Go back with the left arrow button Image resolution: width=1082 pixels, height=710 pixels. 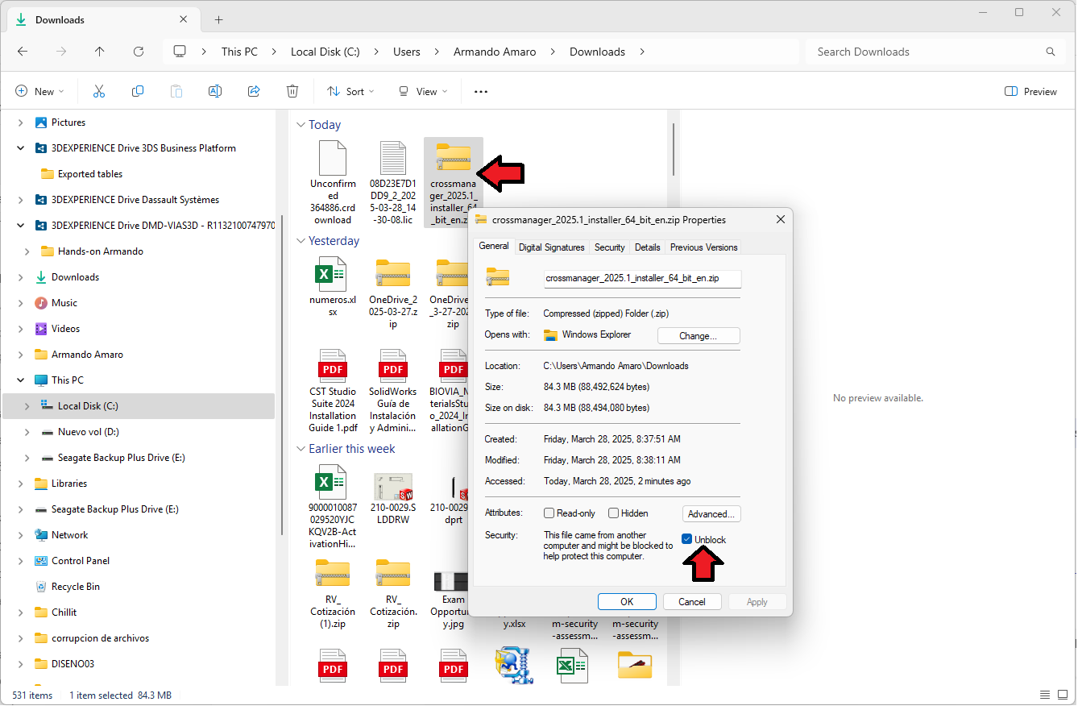pyautogui.click(x=23, y=52)
